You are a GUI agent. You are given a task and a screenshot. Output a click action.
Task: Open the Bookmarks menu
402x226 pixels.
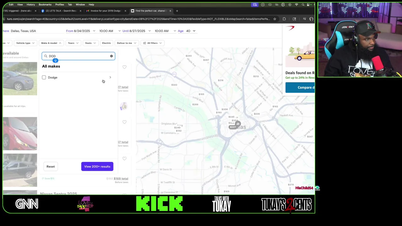45,4
